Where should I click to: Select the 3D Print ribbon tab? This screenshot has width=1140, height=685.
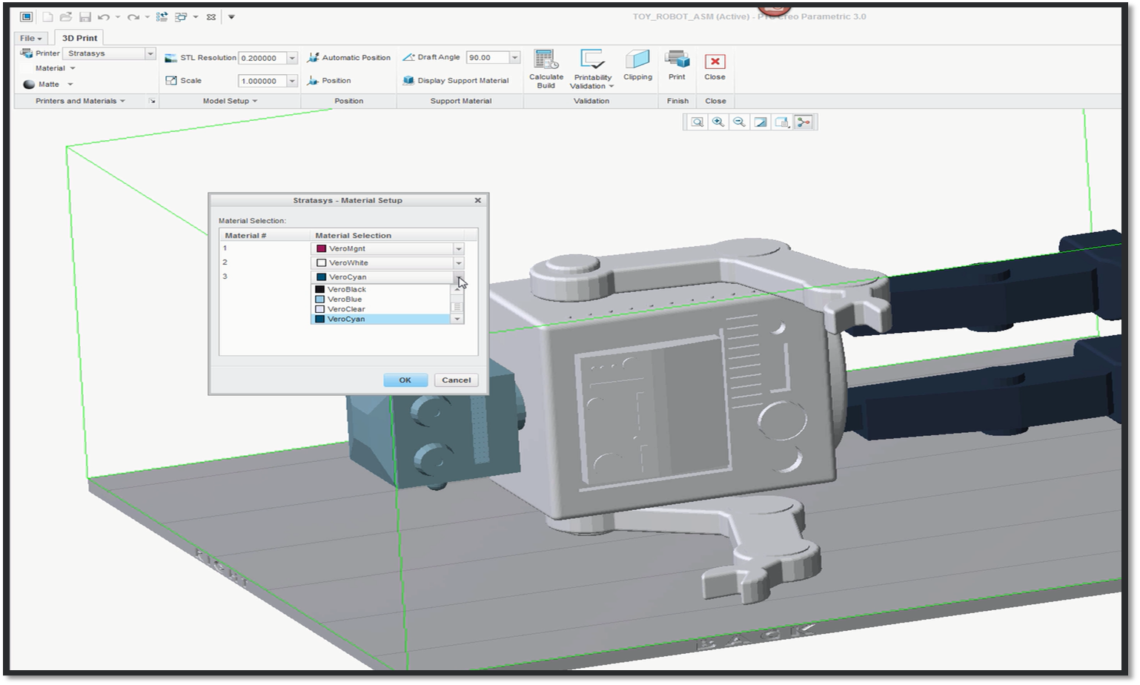tap(79, 38)
